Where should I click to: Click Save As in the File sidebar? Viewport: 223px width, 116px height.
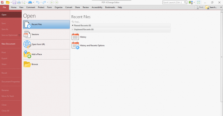point(11,29)
